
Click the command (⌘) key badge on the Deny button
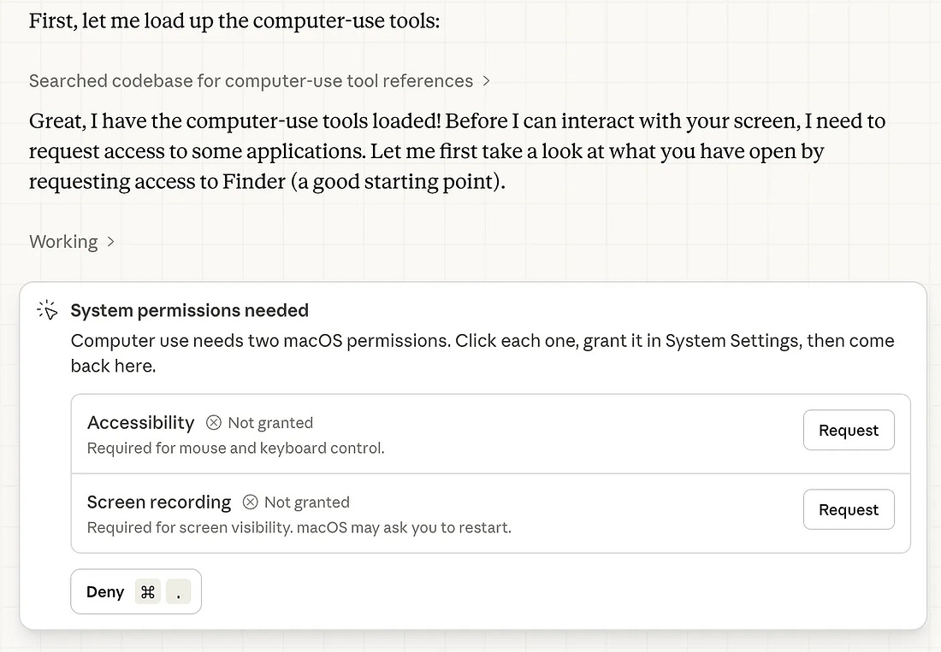pos(147,591)
